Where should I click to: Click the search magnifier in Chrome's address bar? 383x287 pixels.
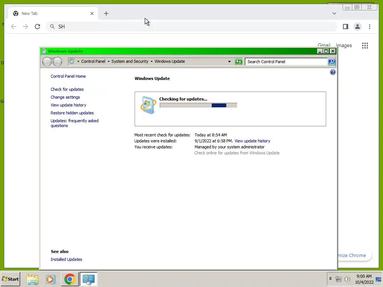(52, 27)
